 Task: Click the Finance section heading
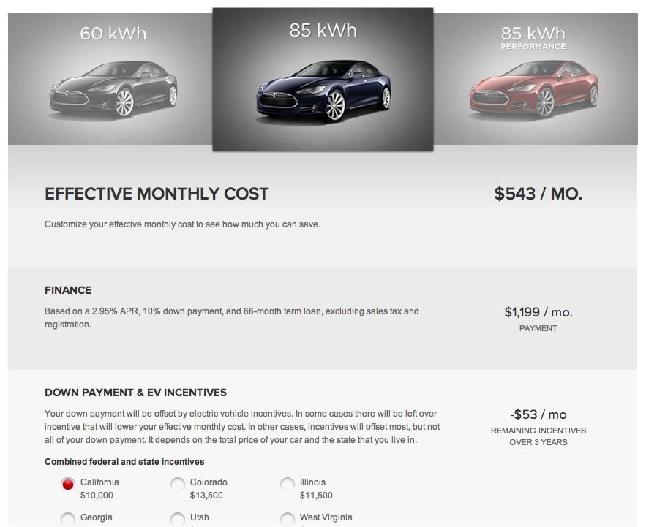coord(68,290)
